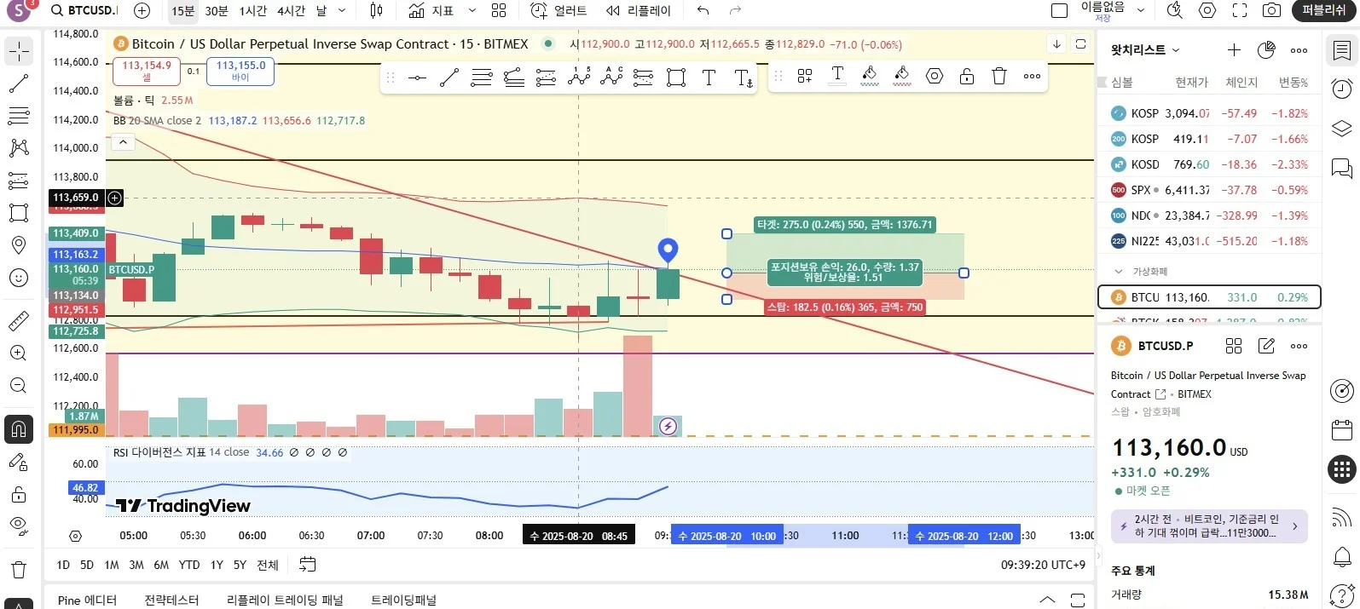
Task: Set chart range to 1D
Action: 63,565
